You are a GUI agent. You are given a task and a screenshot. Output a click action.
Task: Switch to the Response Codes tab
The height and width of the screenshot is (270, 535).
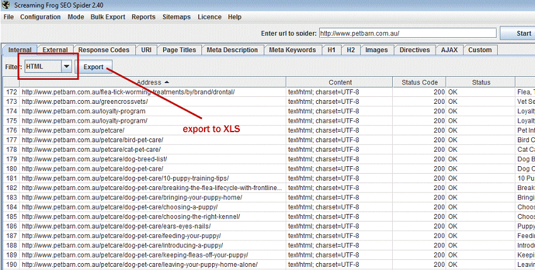point(104,50)
